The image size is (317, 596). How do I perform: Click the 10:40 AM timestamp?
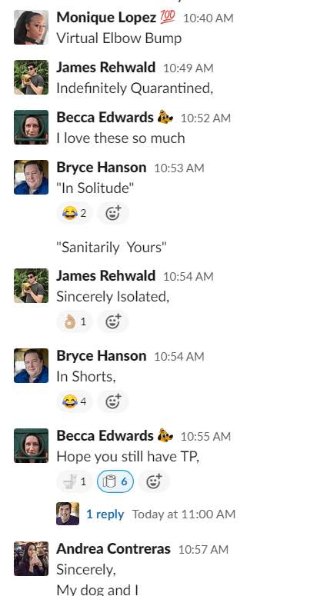tap(209, 18)
